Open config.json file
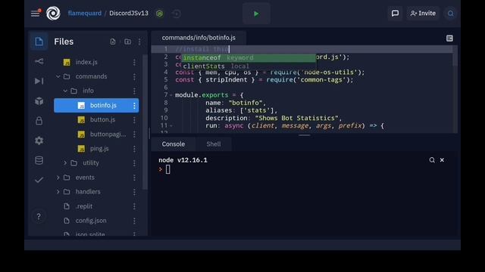 coord(91,221)
